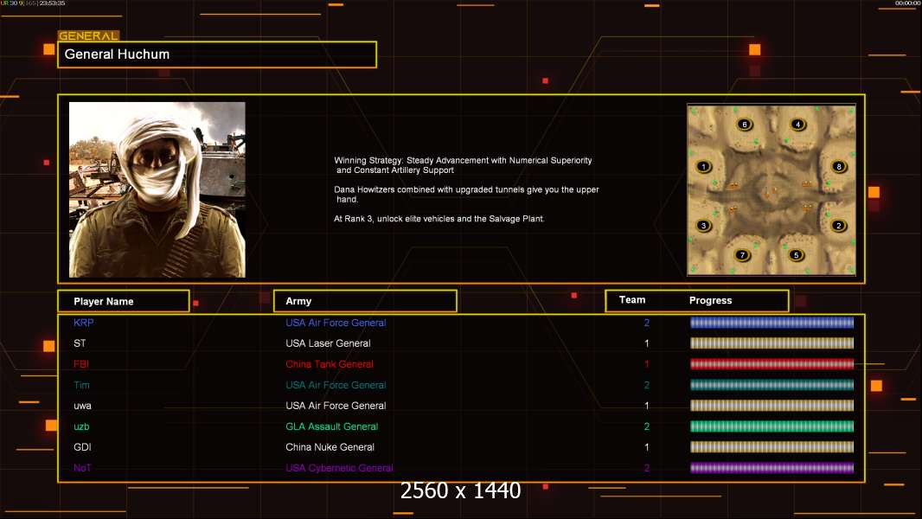Click the Dana Howitzers tip text
This screenshot has width=922, height=519.
click(466, 195)
